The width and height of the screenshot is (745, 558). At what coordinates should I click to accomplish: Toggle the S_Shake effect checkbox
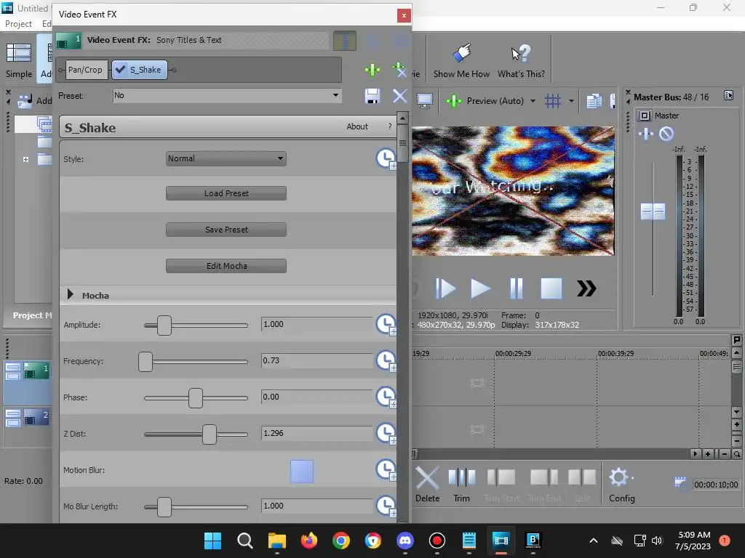[121, 70]
